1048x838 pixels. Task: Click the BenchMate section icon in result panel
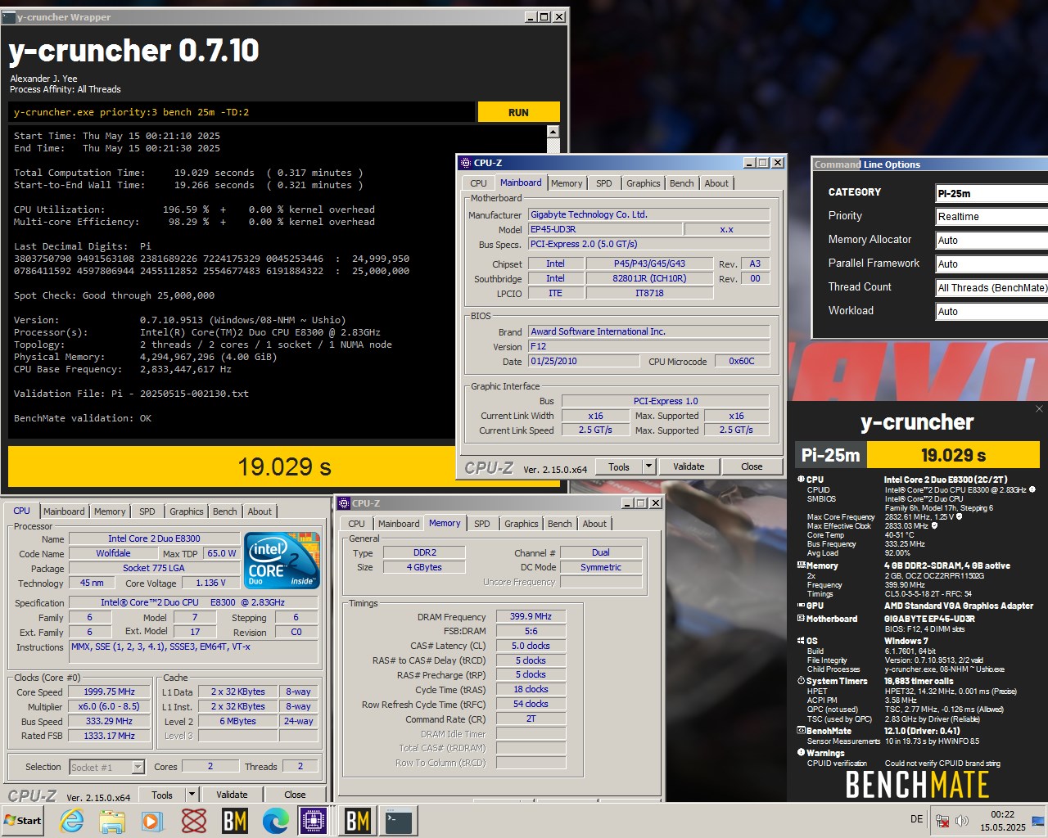point(801,731)
